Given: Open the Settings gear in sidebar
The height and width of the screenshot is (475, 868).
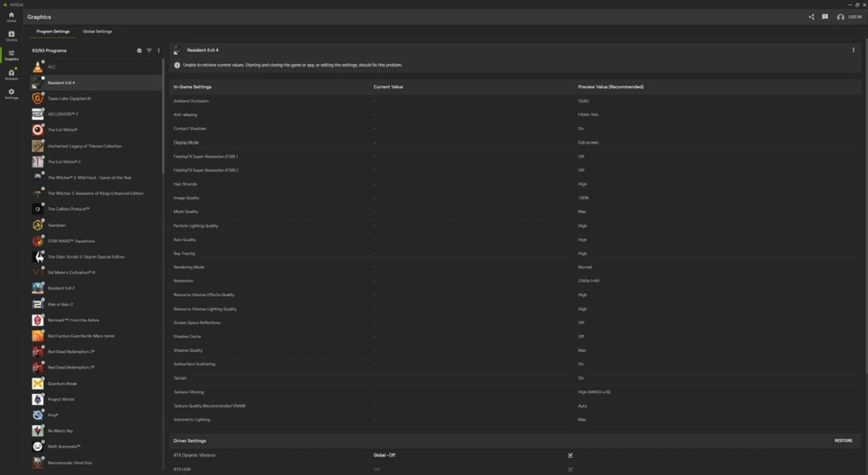Looking at the screenshot, I should (11, 94).
